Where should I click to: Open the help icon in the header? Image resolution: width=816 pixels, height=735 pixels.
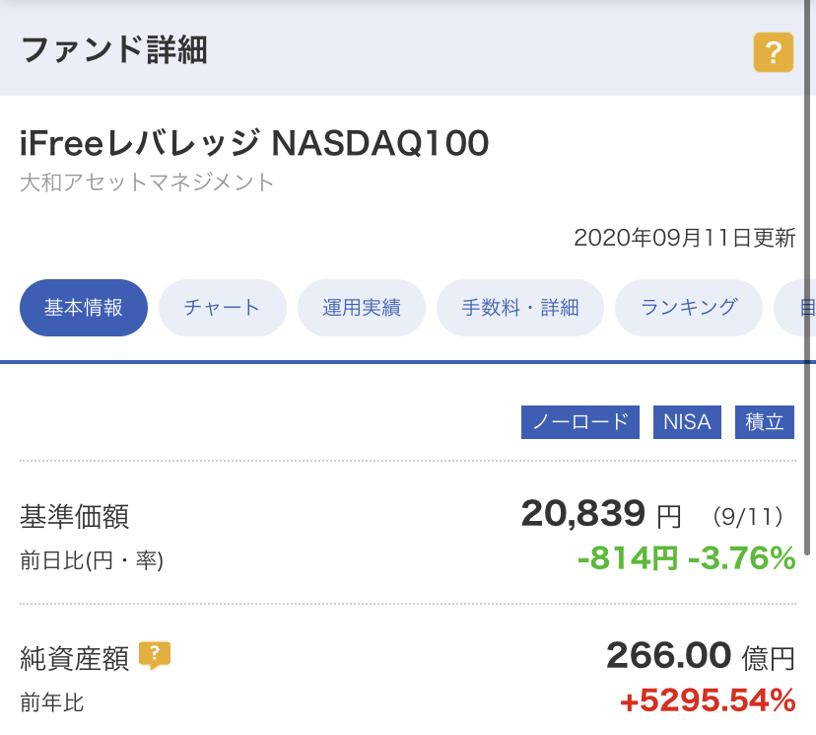click(774, 52)
